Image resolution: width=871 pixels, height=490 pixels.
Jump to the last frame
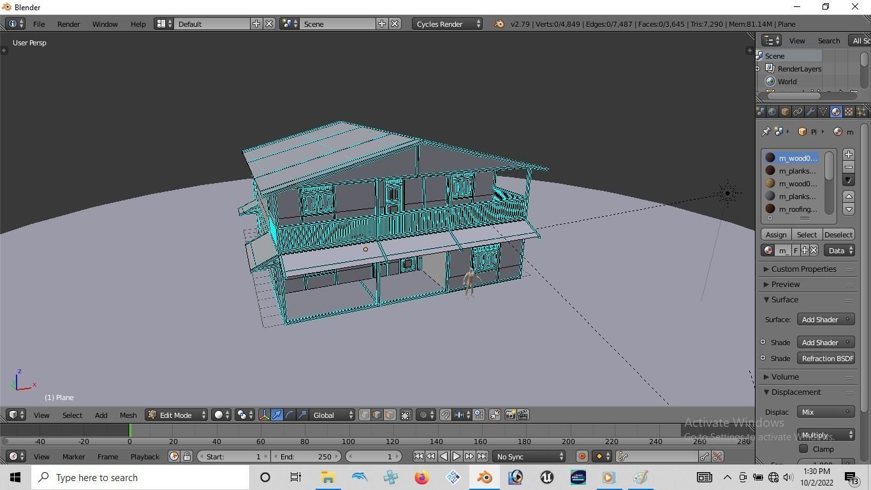[482, 456]
